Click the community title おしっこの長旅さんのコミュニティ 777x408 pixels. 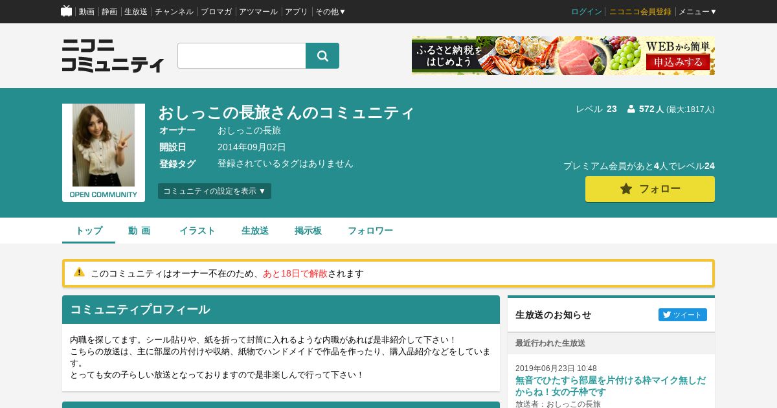[286, 112]
